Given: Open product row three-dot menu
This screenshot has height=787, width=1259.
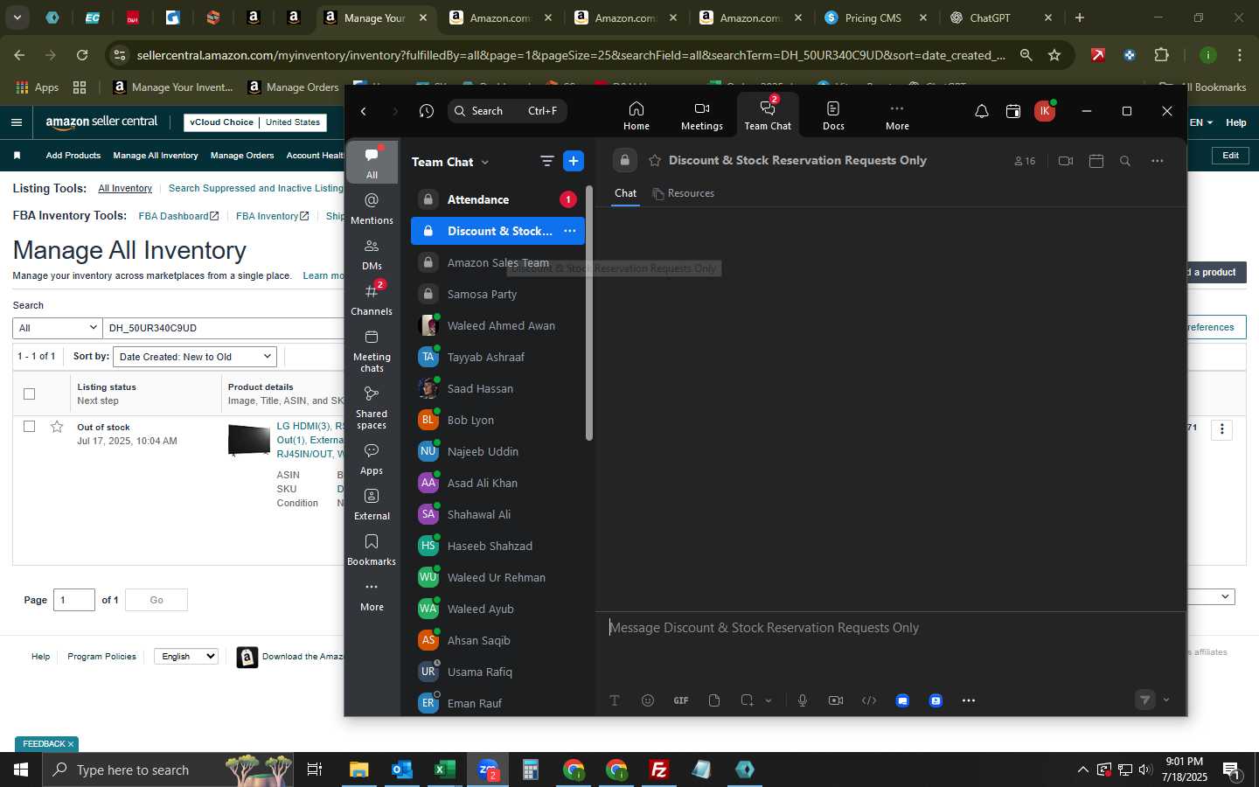Looking at the screenshot, I should coord(1222,429).
